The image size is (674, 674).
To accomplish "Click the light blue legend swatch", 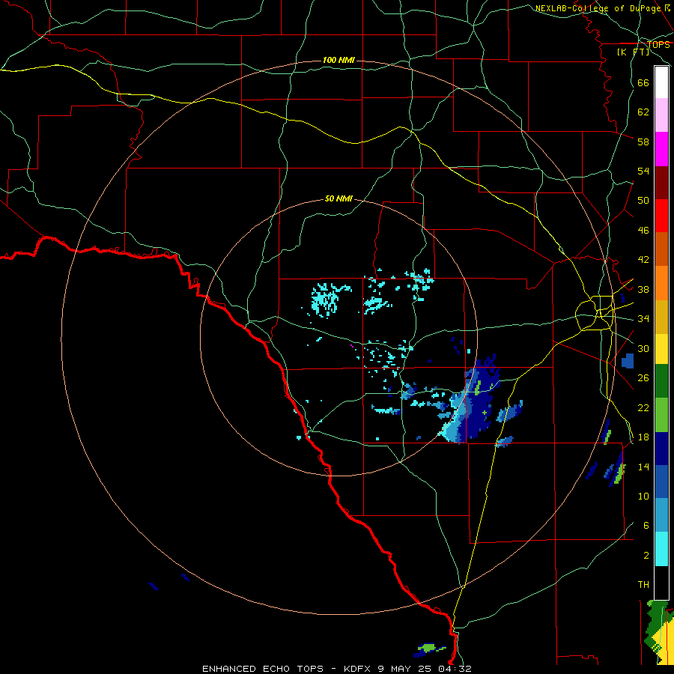I will tap(661, 515).
